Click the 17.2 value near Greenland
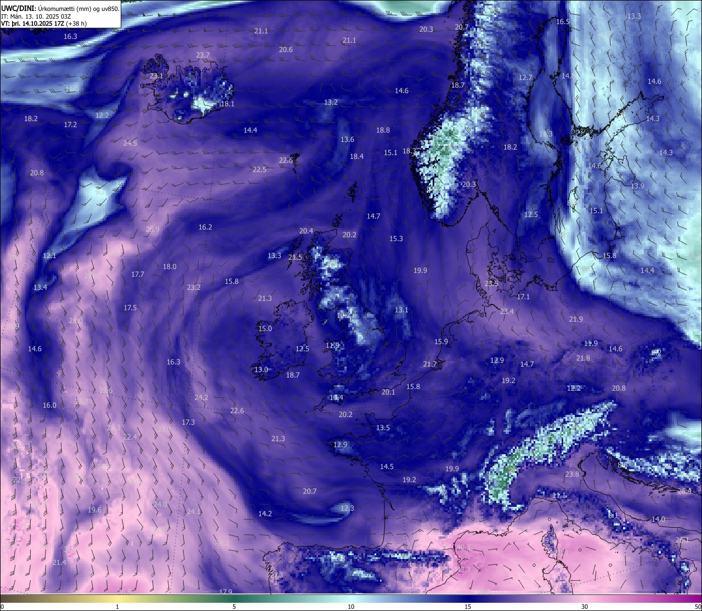The width and height of the screenshot is (702, 611). pos(70,124)
